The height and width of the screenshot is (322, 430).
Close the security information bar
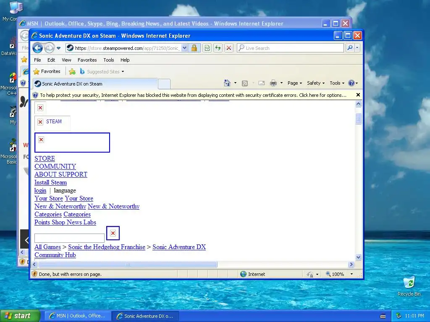[358, 95]
